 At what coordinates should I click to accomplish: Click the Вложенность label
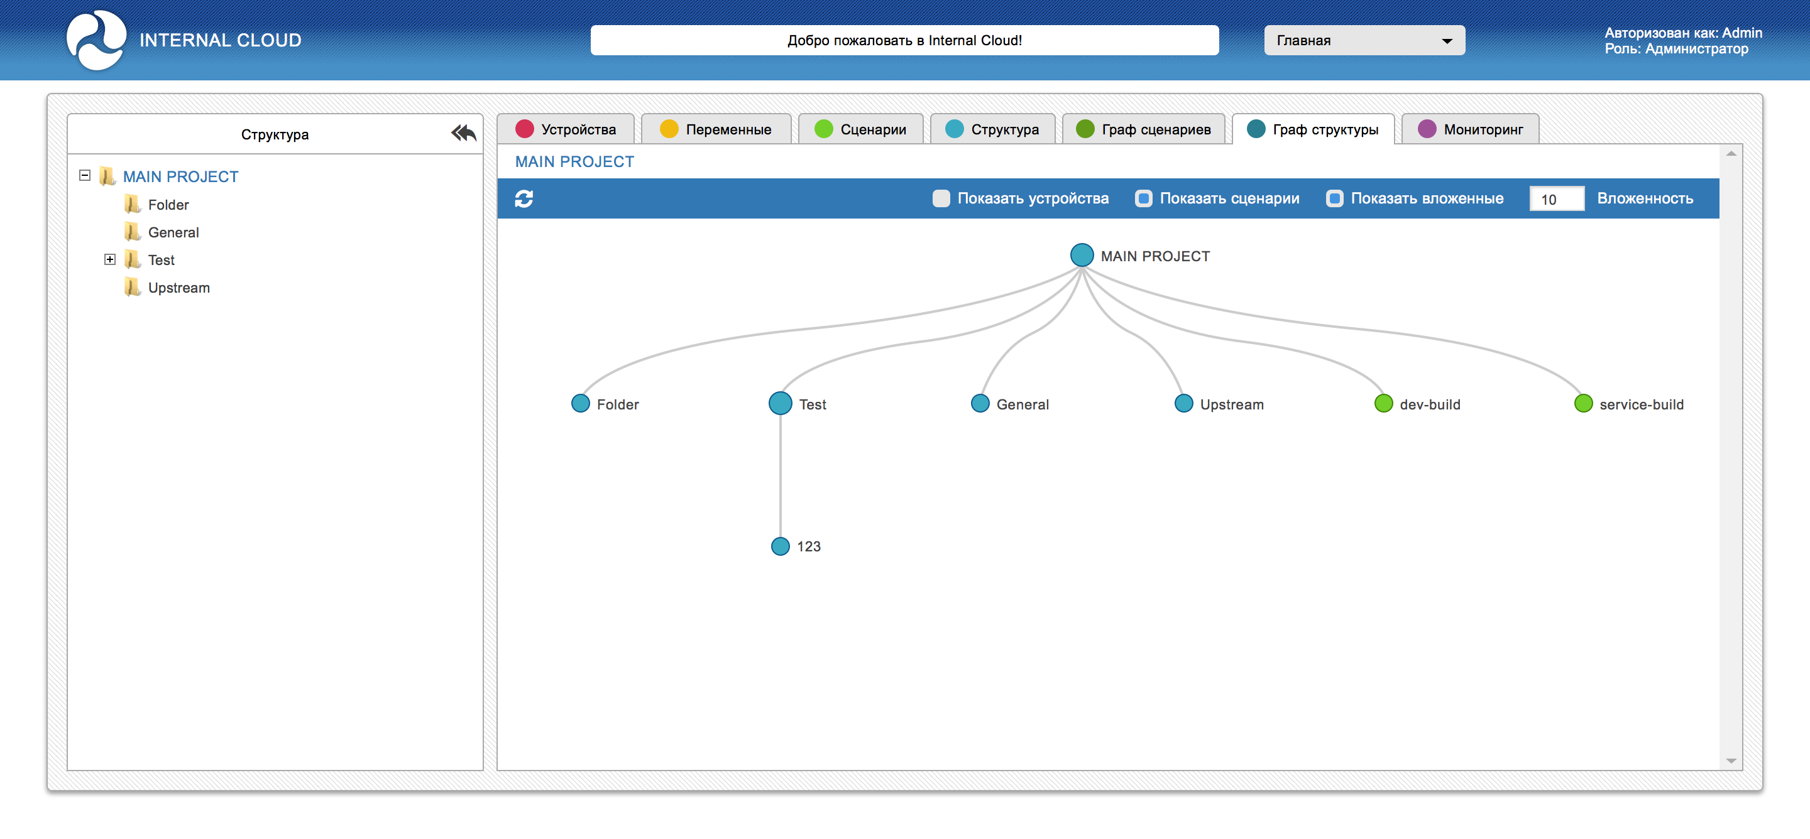[1645, 198]
